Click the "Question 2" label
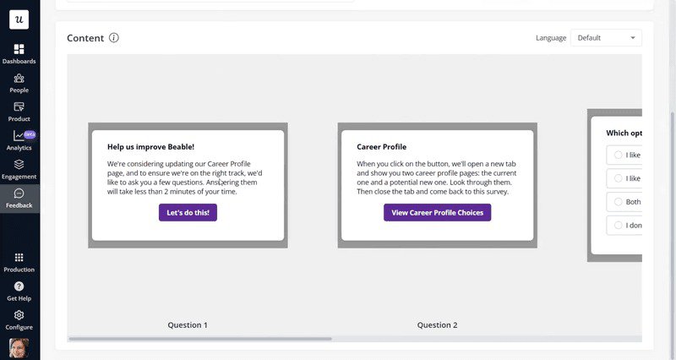The width and height of the screenshot is (676, 360). pos(437,325)
